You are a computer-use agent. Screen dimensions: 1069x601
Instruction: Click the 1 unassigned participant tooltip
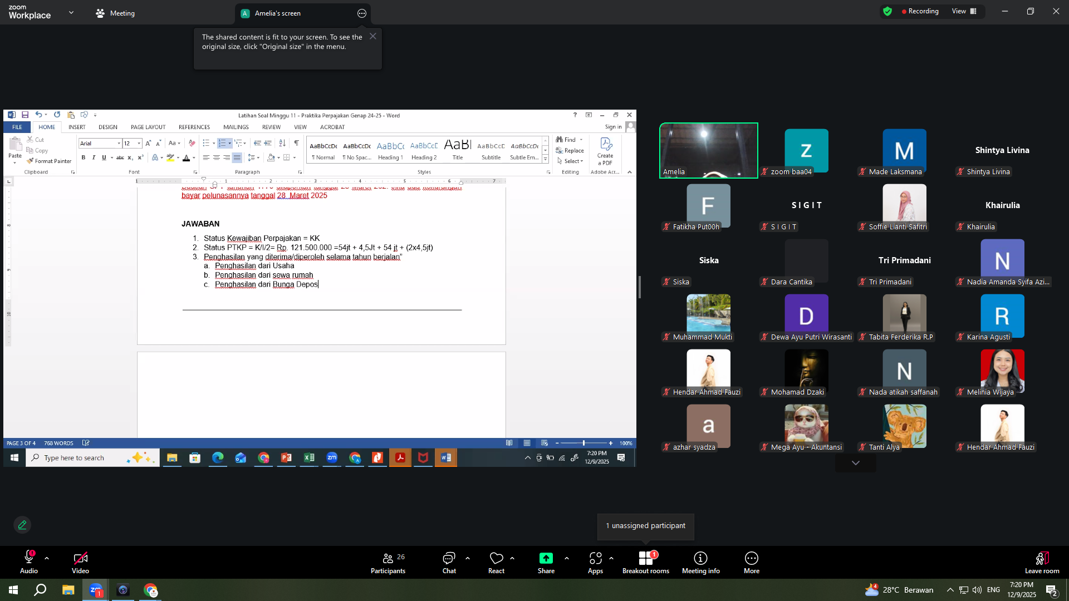click(x=646, y=526)
